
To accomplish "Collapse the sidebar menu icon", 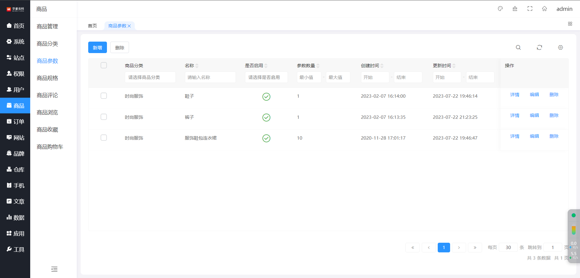I will [x=54, y=269].
